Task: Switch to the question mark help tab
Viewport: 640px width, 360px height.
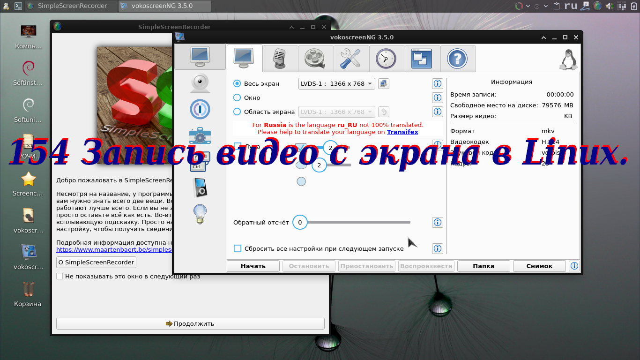Action: point(458,58)
